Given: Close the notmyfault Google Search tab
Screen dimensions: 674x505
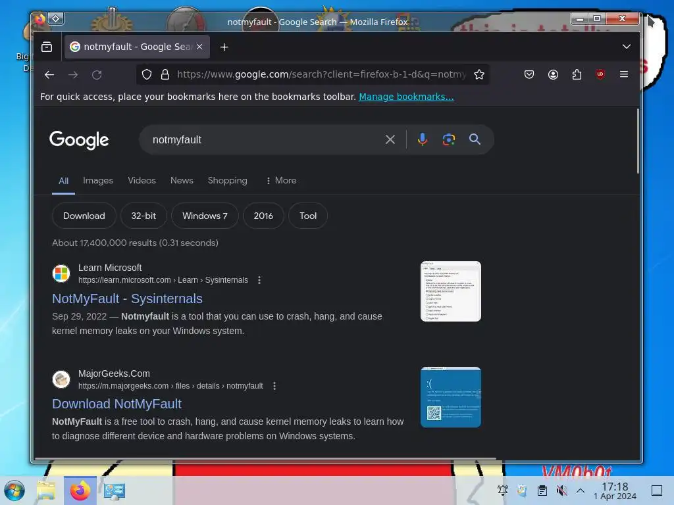Looking at the screenshot, I should coord(199,47).
